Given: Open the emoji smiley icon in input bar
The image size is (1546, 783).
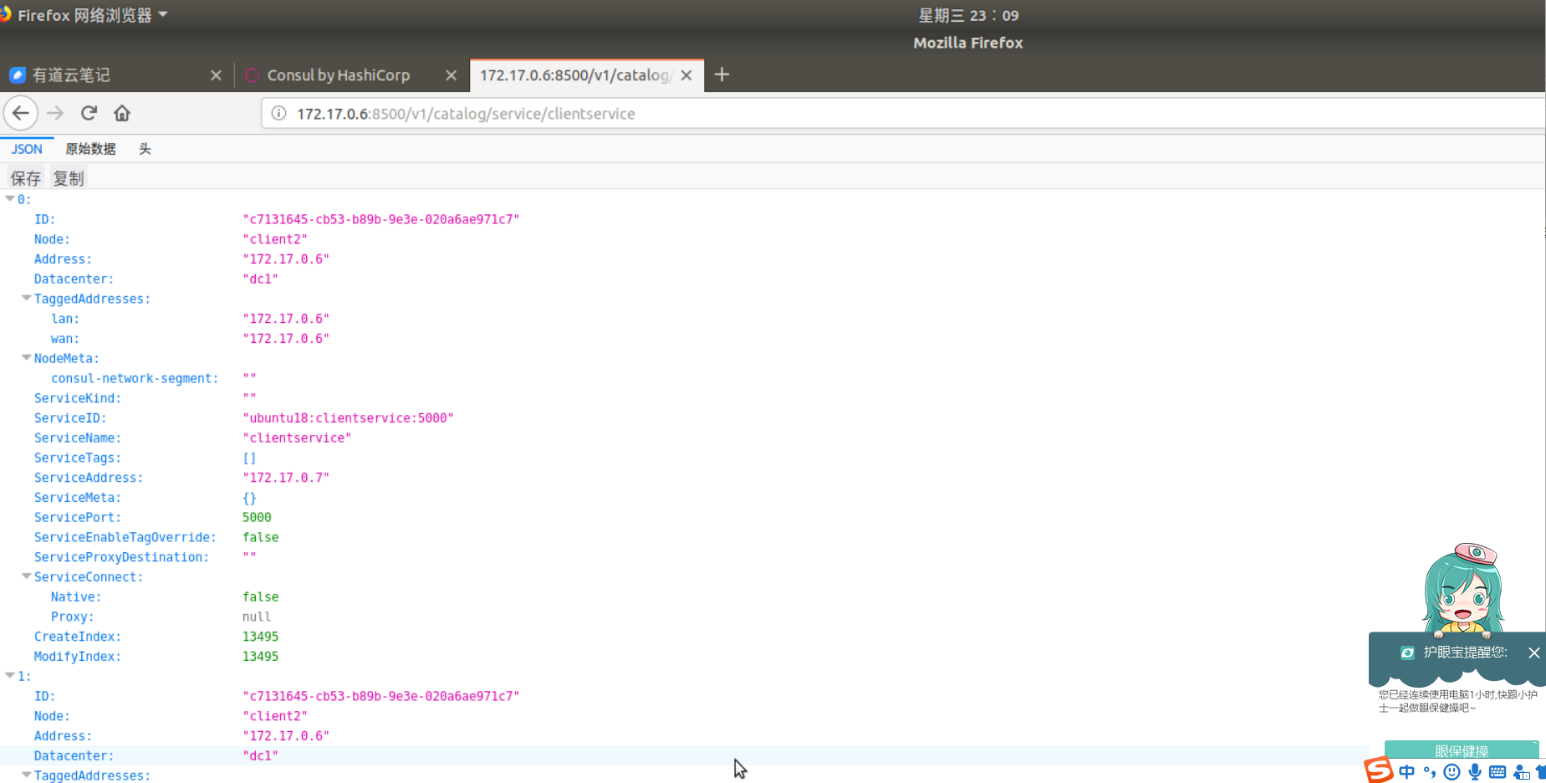Looking at the screenshot, I should pyautogui.click(x=1452, y=772).
